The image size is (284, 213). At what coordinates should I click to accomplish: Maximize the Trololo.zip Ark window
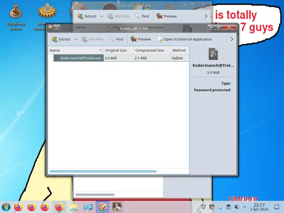point(219,27)
